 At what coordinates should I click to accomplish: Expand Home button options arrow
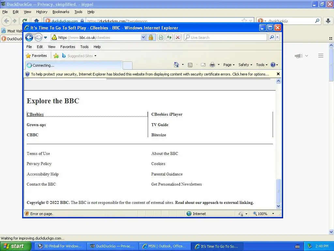tap(183, 65)
